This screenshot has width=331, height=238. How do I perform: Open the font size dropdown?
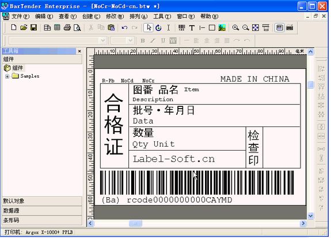point(130,40)
